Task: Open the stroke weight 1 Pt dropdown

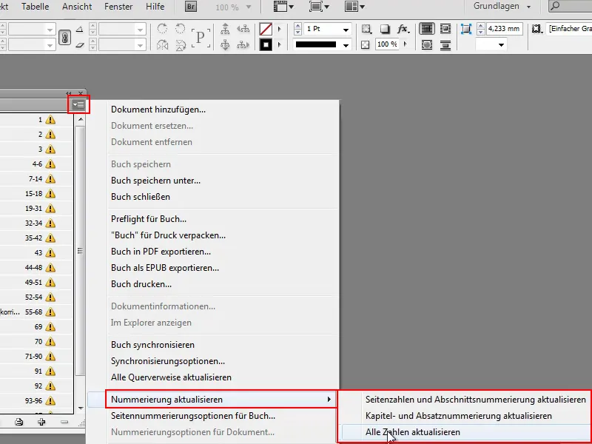Action: pos(346,30)
